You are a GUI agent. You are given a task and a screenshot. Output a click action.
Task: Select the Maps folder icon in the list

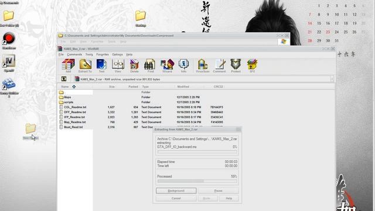click(x=61, y=97)
